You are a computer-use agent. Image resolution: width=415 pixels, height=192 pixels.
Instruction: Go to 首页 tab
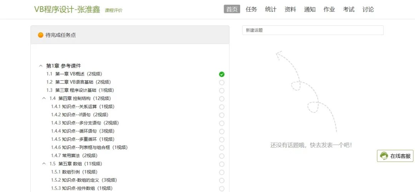(232, 9)
